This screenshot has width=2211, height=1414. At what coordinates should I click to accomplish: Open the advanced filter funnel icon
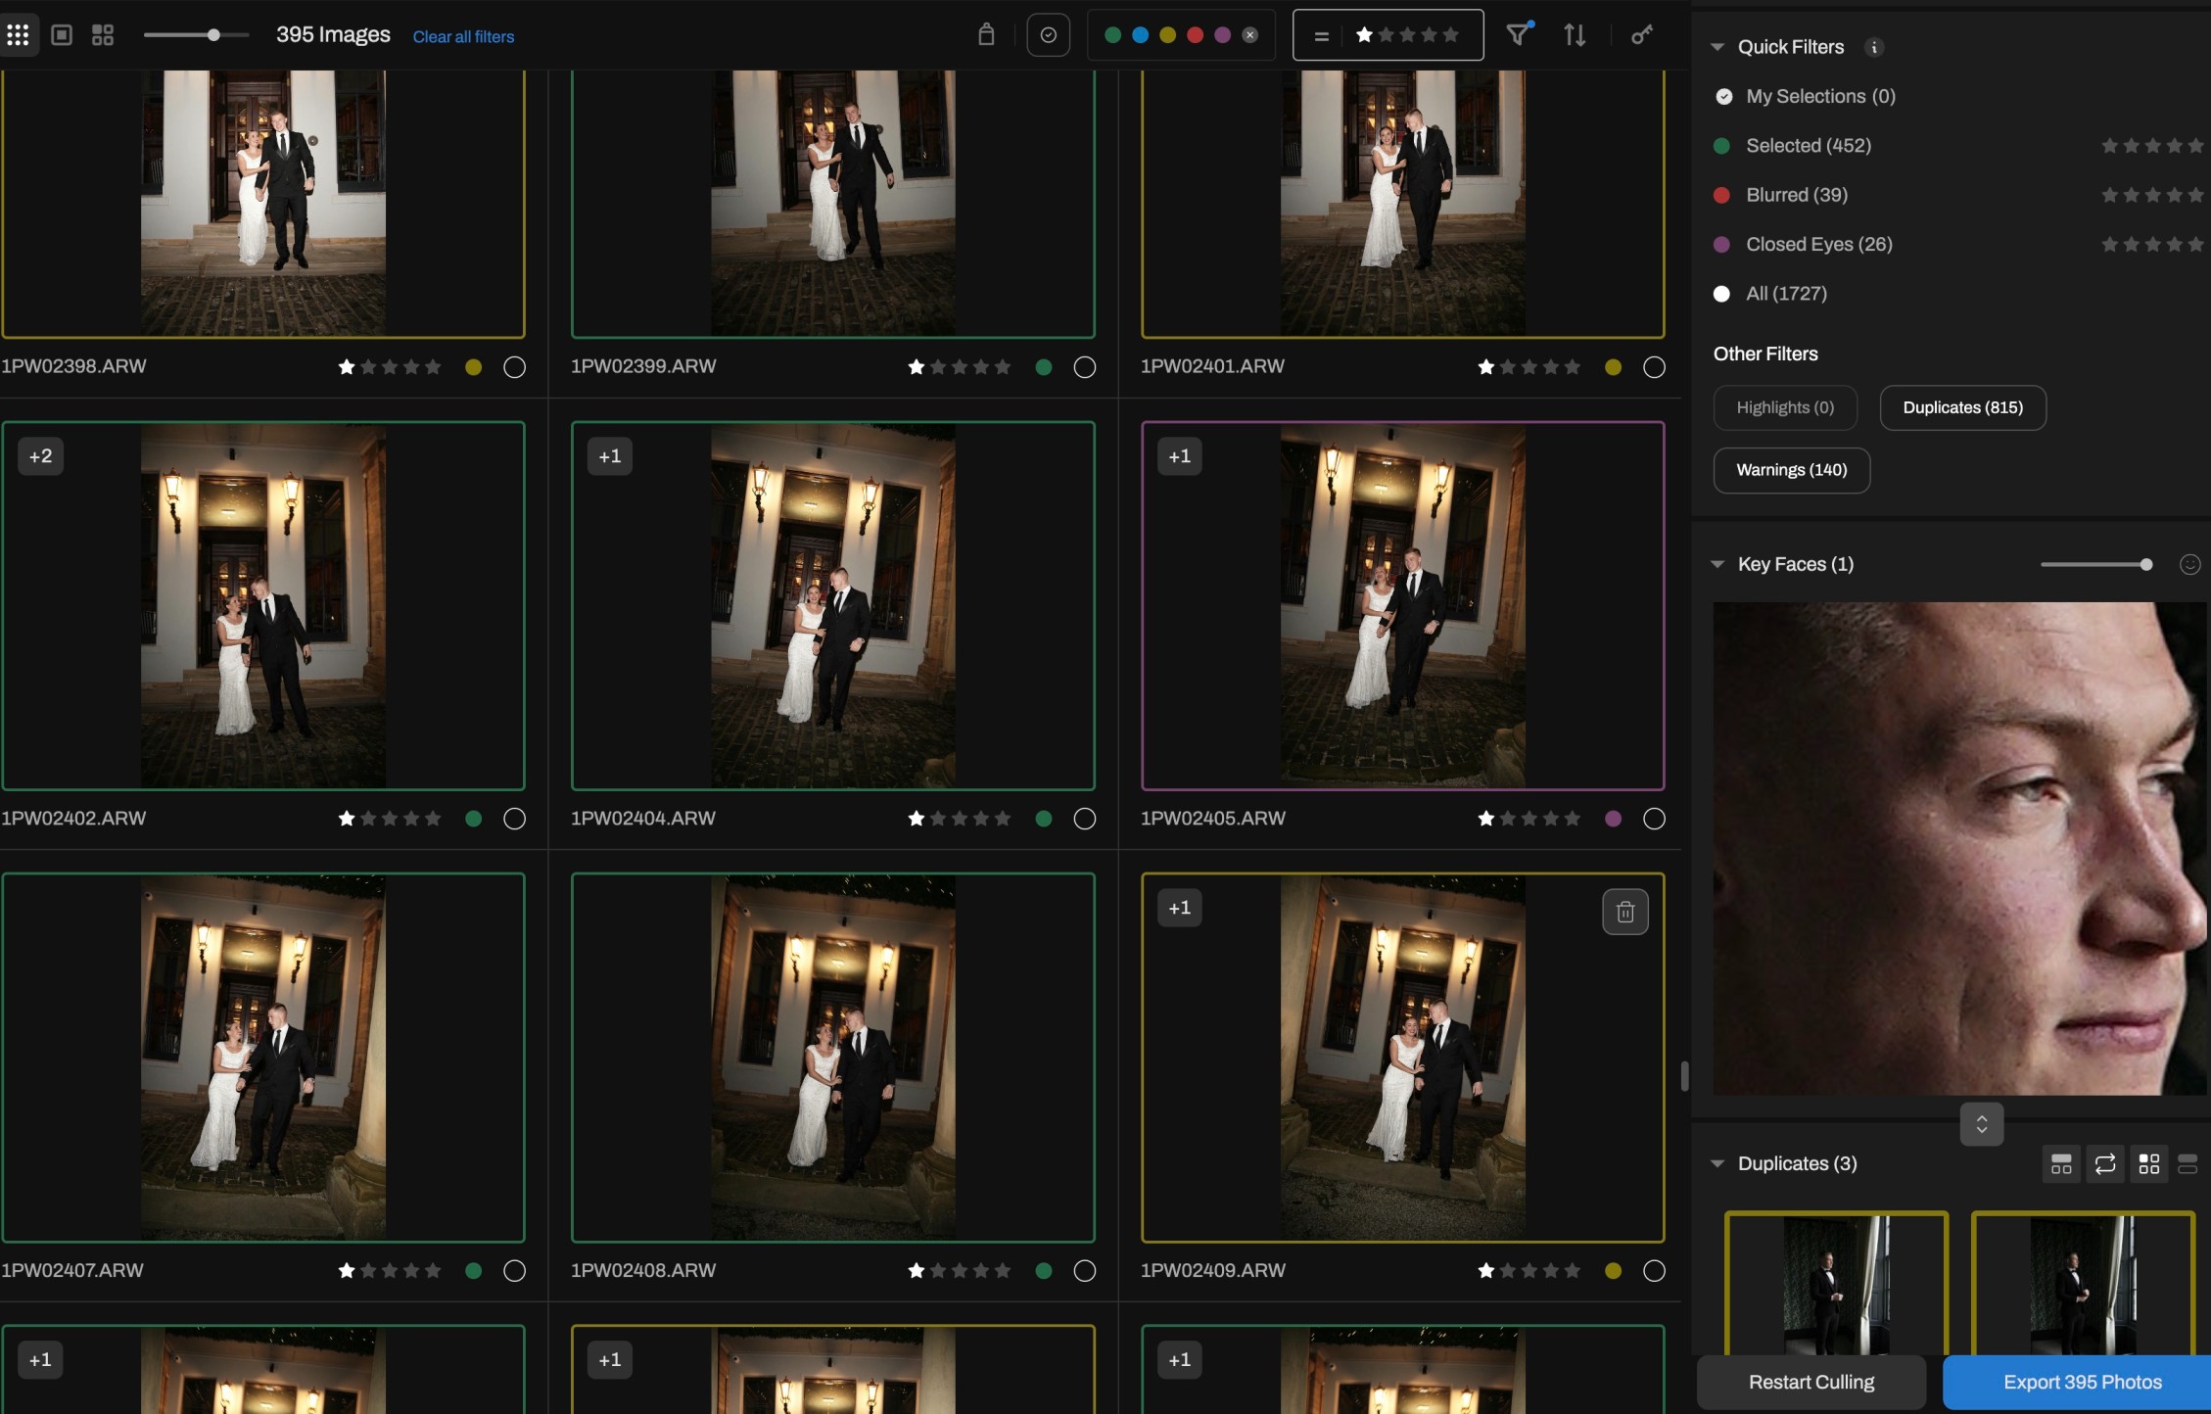1517,35
